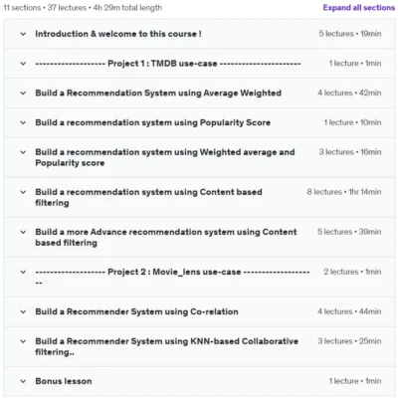
Task: Click the Bonus lesson section title
Action: click(x=64, y=381)
